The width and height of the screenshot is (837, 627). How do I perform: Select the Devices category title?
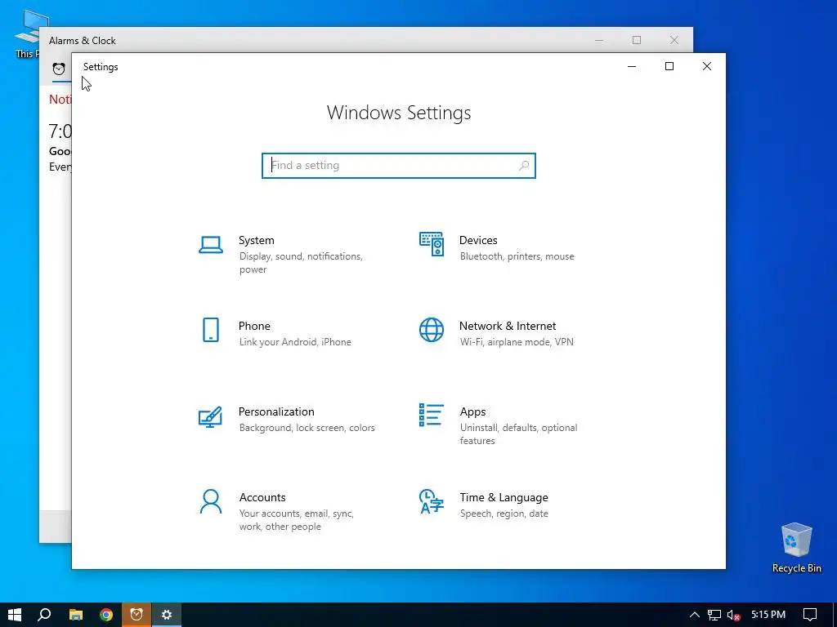coord(478,241)
